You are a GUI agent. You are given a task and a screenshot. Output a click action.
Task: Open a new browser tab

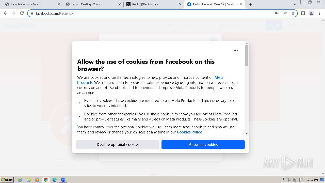(251, 4)
